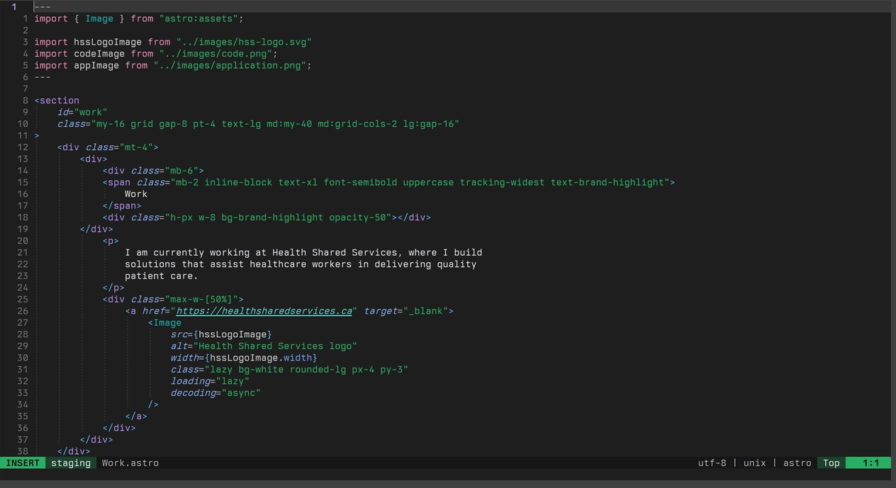Click the astro filetype indicator
Image resolution: width=896 pixels, height=488 pixels.
(x=797, y=463)
